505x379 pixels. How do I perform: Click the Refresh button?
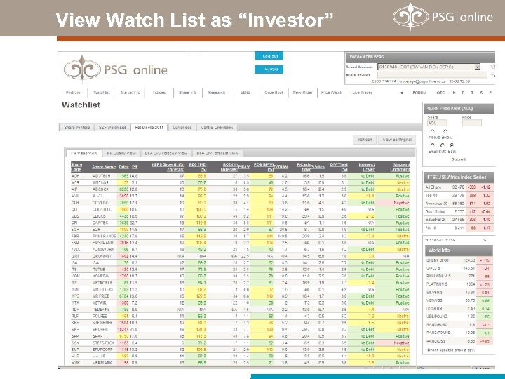click(365, 140)
